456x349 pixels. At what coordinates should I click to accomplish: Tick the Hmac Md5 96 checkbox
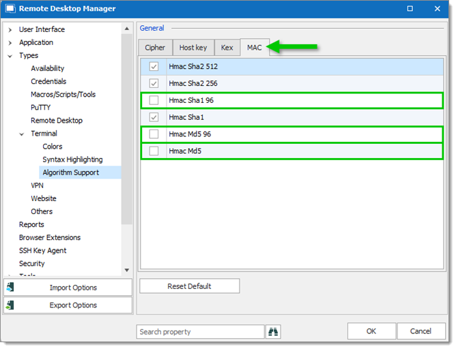click(154, 134)
